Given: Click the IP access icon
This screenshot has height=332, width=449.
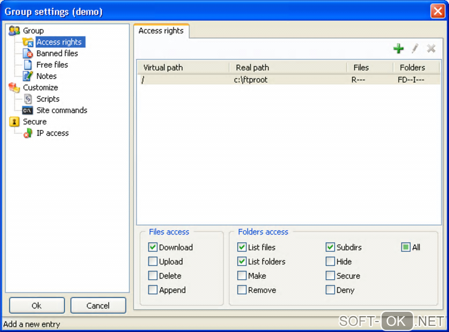Looking at the screenshot, I should [x=28, y=133].
